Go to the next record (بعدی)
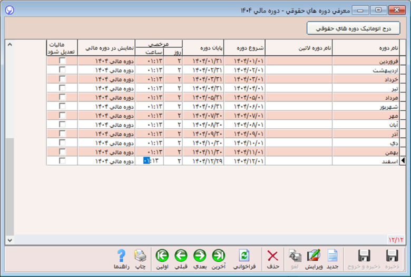Viewport: 411px width, 277px height. (x=200, y=259)
